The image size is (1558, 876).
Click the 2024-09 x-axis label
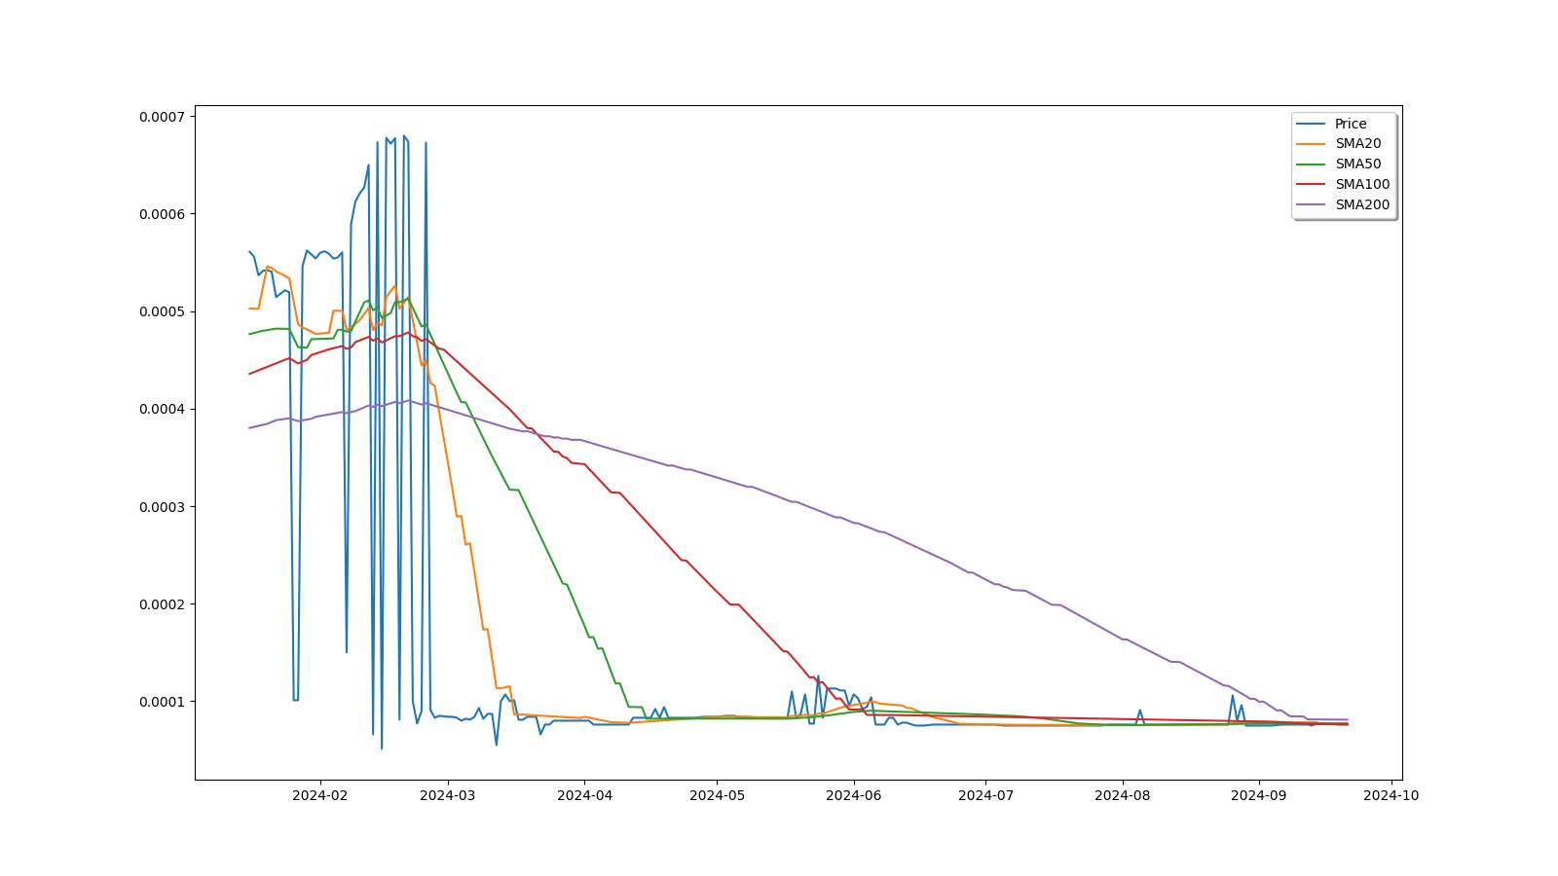1259,795
